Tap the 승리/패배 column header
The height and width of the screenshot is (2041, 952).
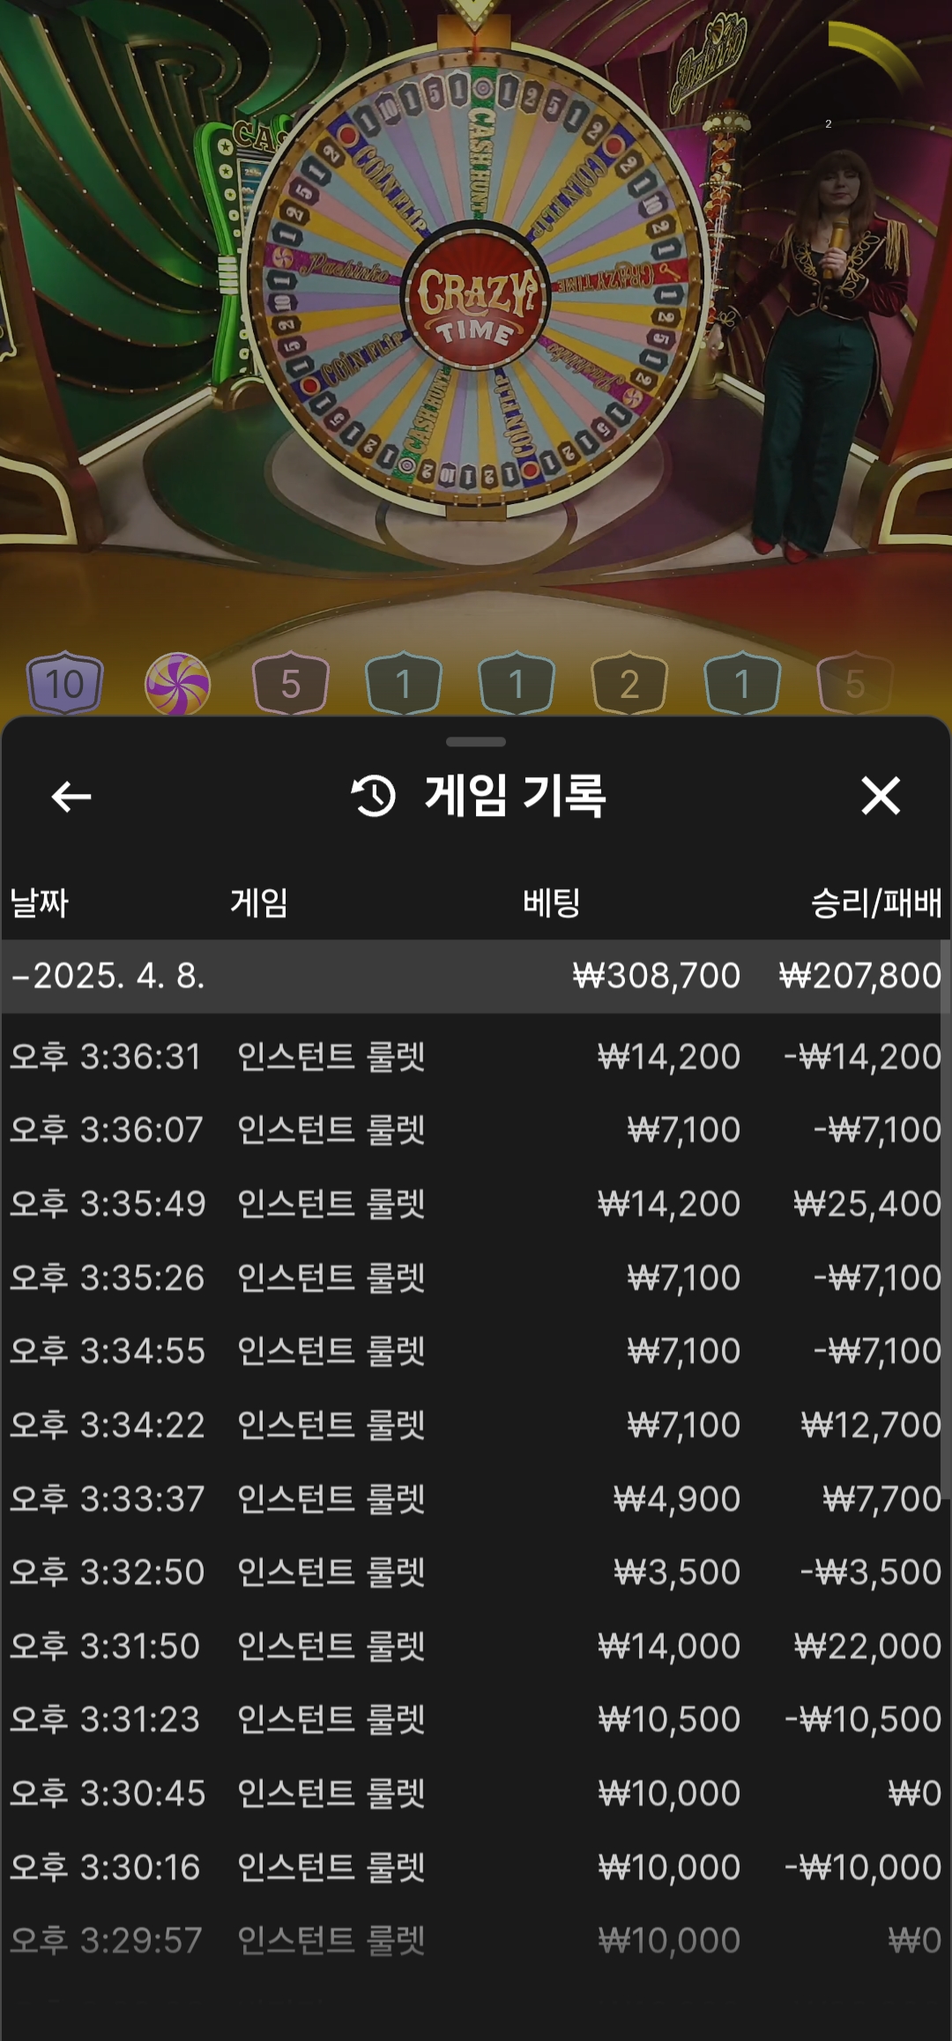pyautogui.click(x=876, y=903)
